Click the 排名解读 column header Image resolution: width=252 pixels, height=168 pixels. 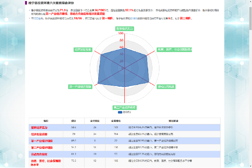(x=173, y=121)
